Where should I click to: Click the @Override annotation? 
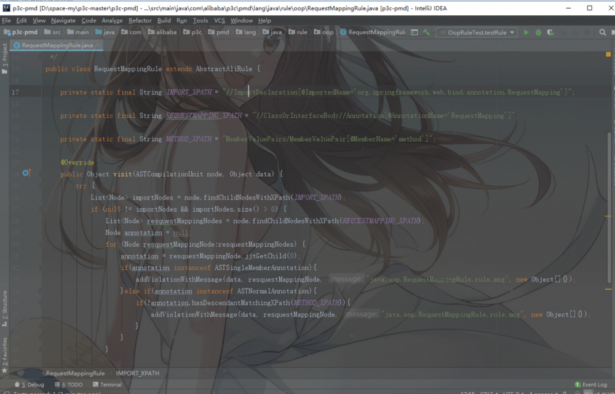click(77, 163)
